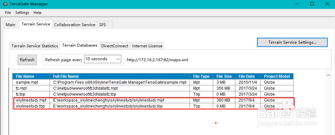Click the sample.mpt full path under Program Files
The image size is (335, 135).
point(120,82)
